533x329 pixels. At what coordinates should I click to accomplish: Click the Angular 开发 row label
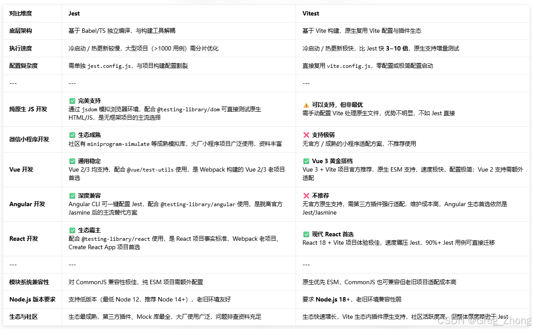27,204
